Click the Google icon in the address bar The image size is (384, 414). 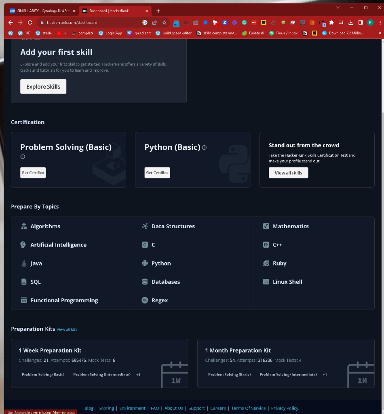click(145, 22)
